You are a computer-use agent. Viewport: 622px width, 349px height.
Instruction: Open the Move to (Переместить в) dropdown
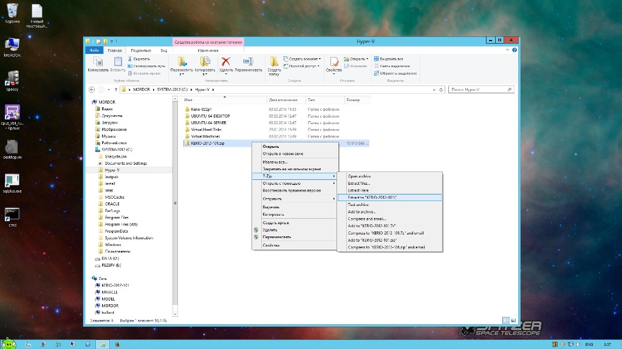pyautogui.click(x=181, y=65)
